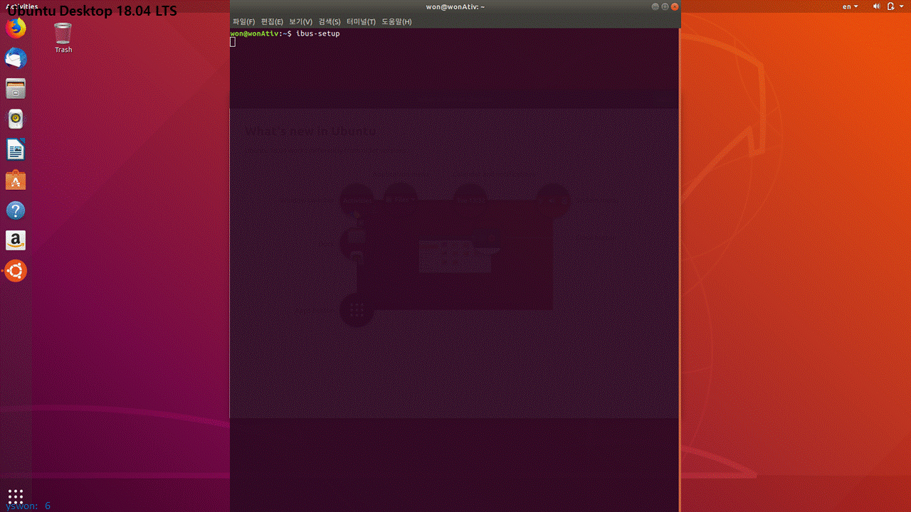Click Activities in the top bar

(x=21, y=6)
